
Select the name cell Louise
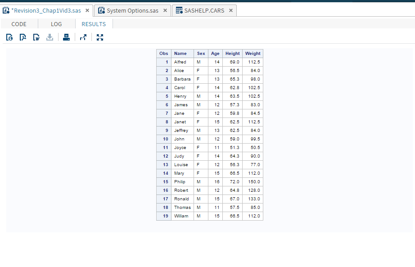(183, 165)
